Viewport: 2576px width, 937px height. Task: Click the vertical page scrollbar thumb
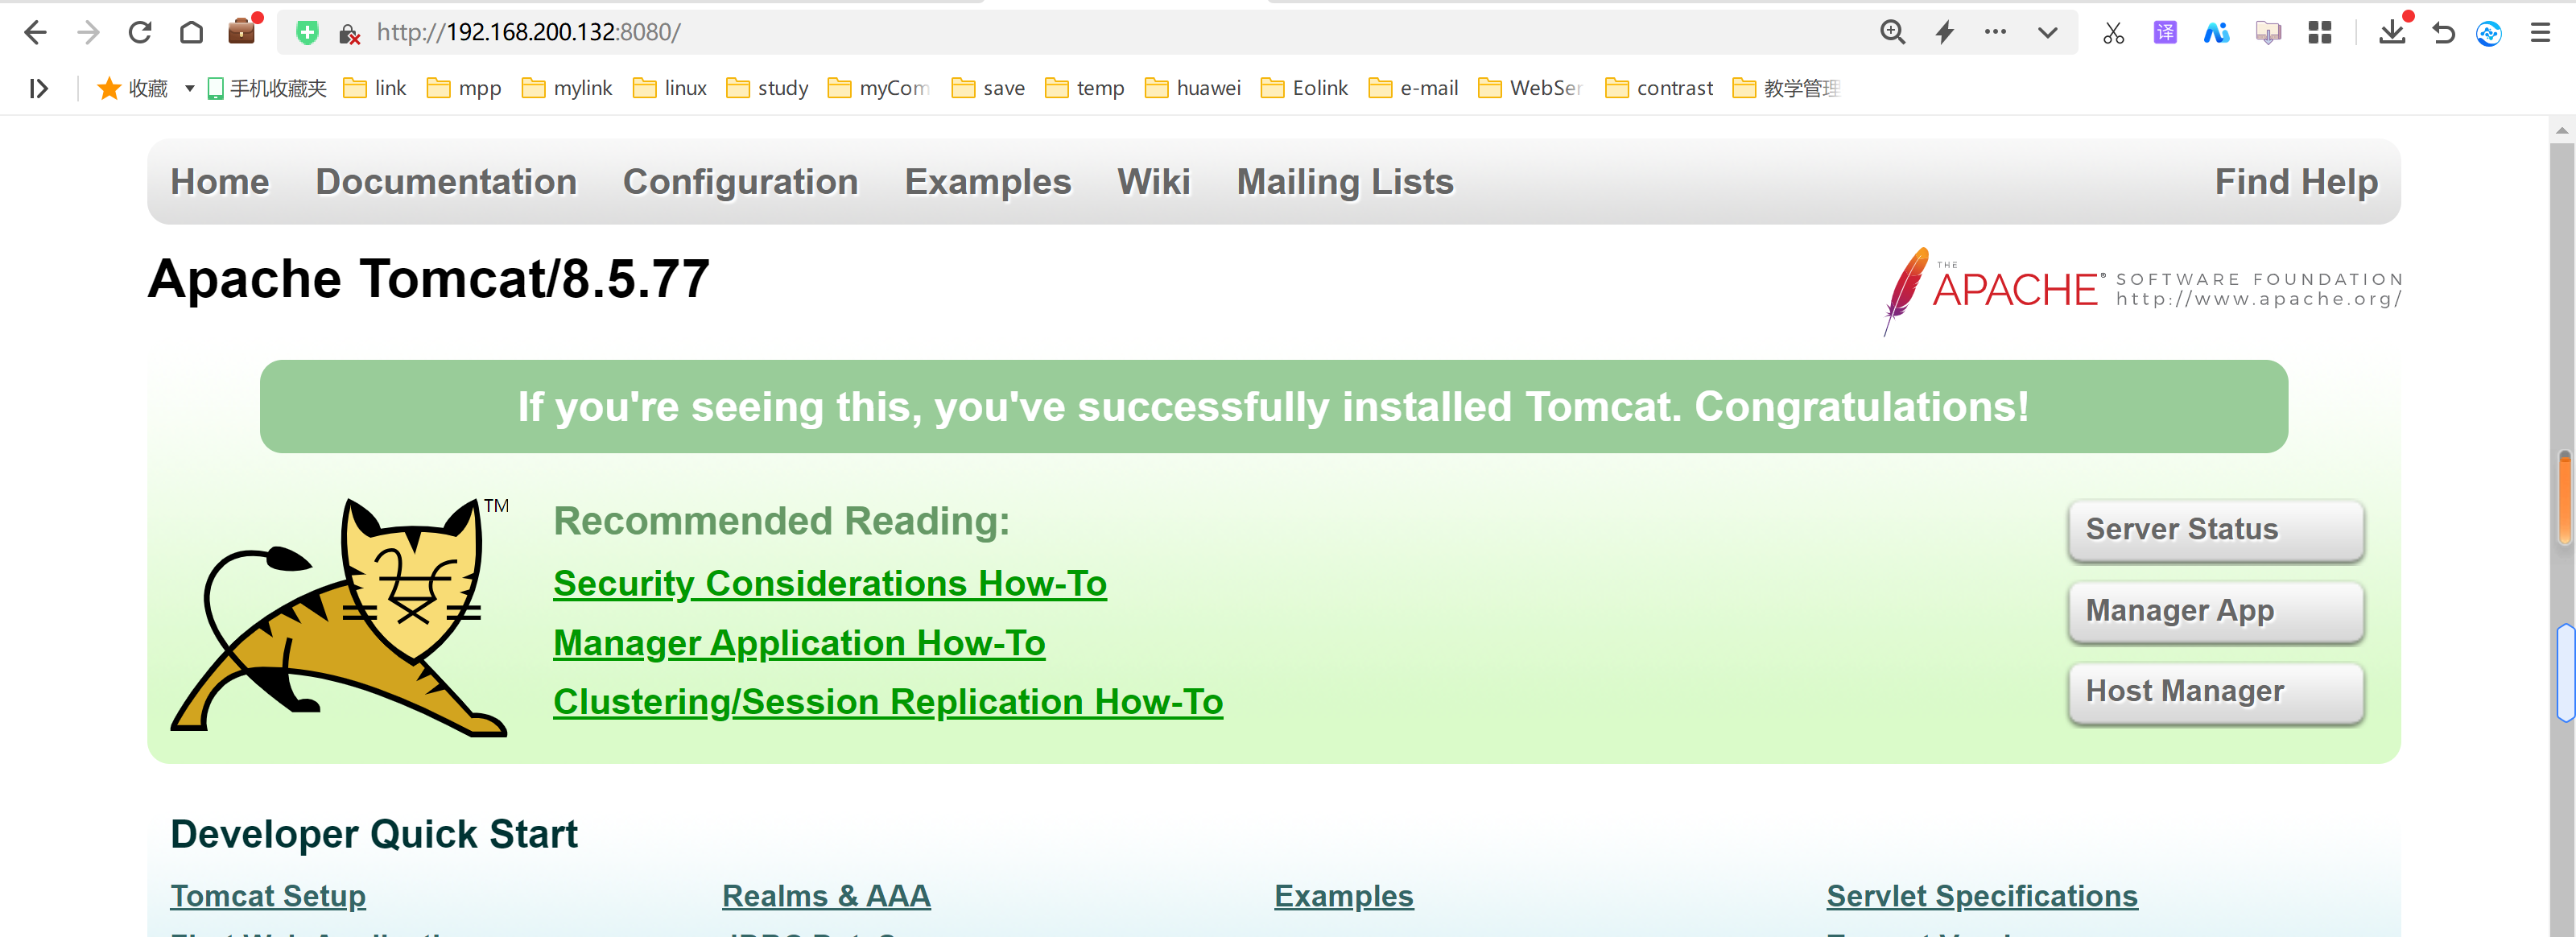(x=2564, y=497)
